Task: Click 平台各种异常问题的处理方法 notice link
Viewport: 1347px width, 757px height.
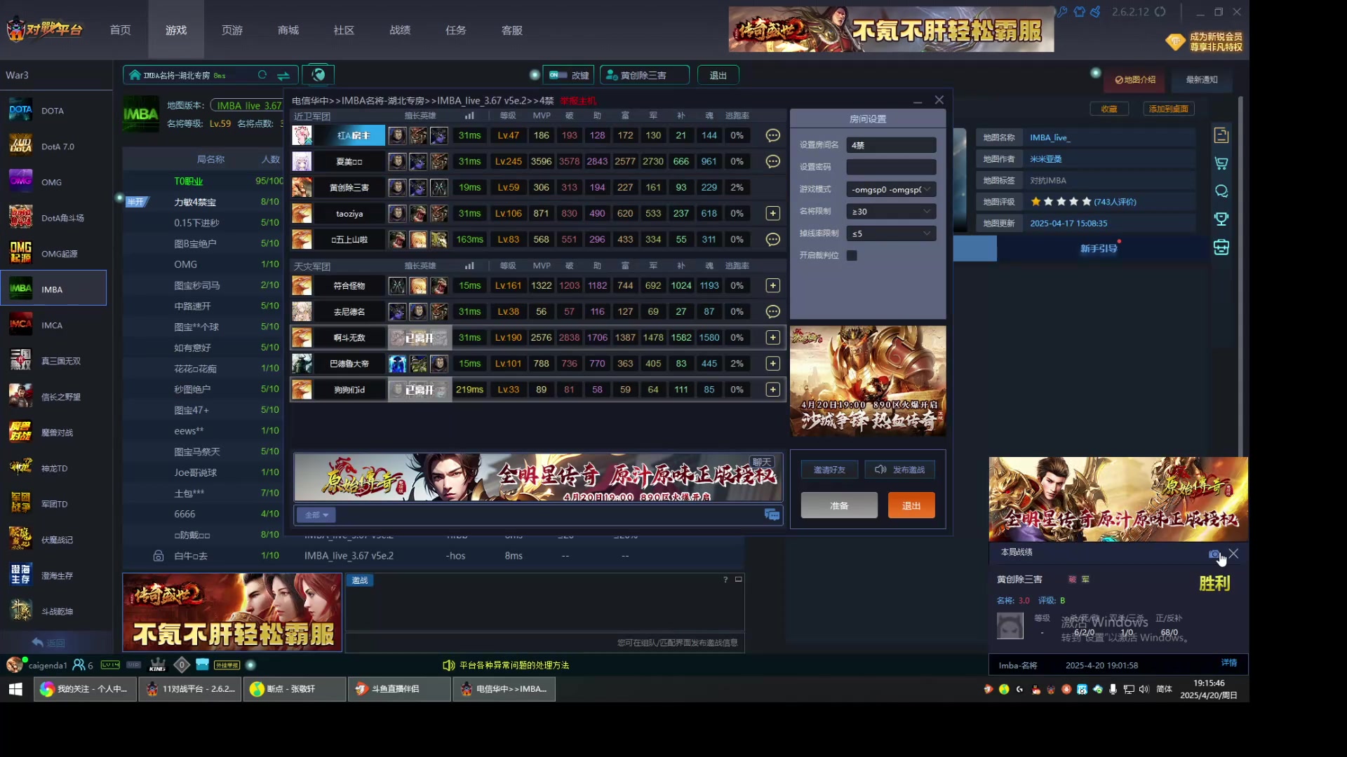Action: [514, 665]
